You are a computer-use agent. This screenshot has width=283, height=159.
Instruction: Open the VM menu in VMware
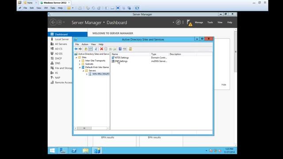46,8
